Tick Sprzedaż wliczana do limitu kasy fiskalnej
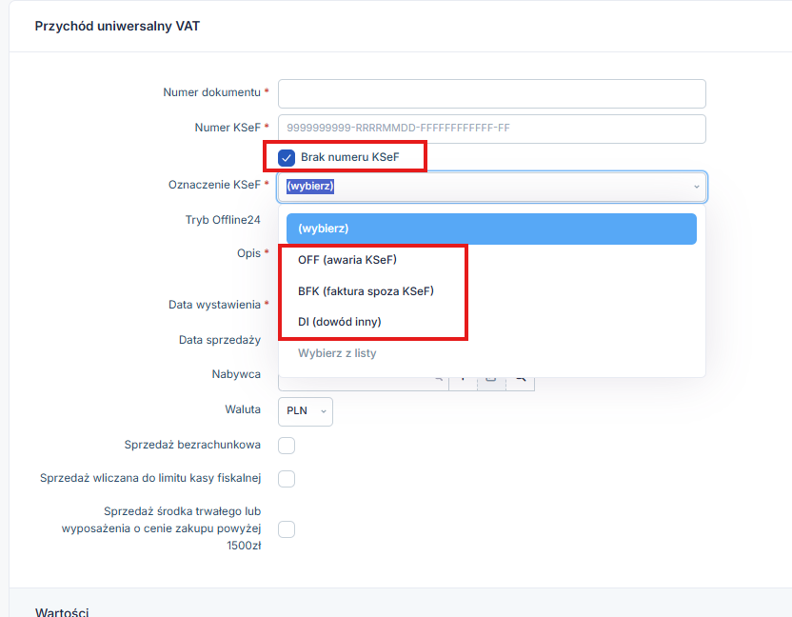 click(287, 479)
